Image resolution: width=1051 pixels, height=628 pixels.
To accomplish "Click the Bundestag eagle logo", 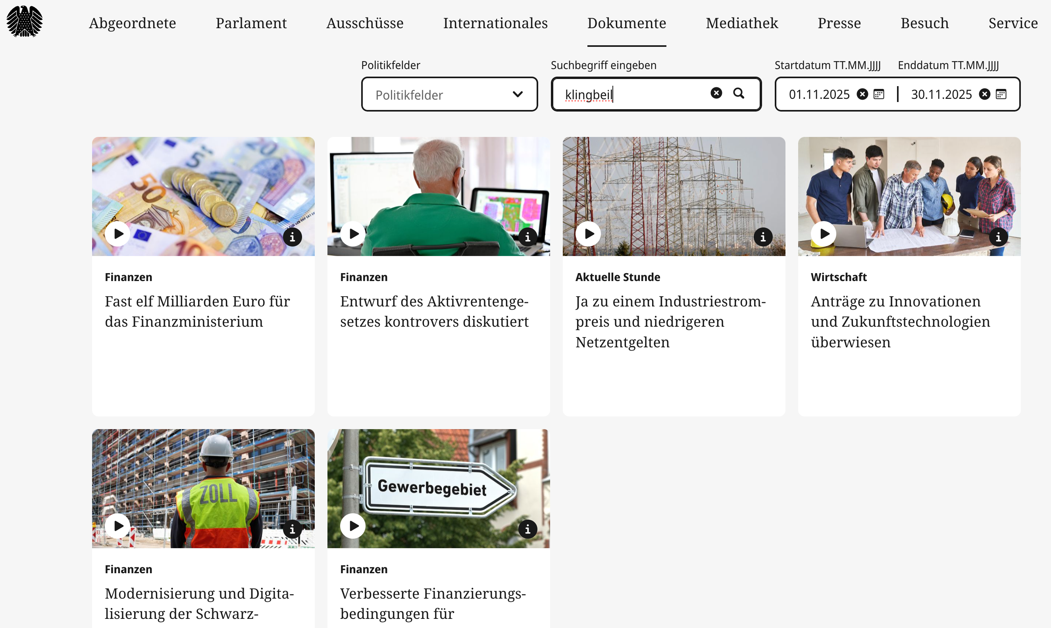I will [25, 21].
